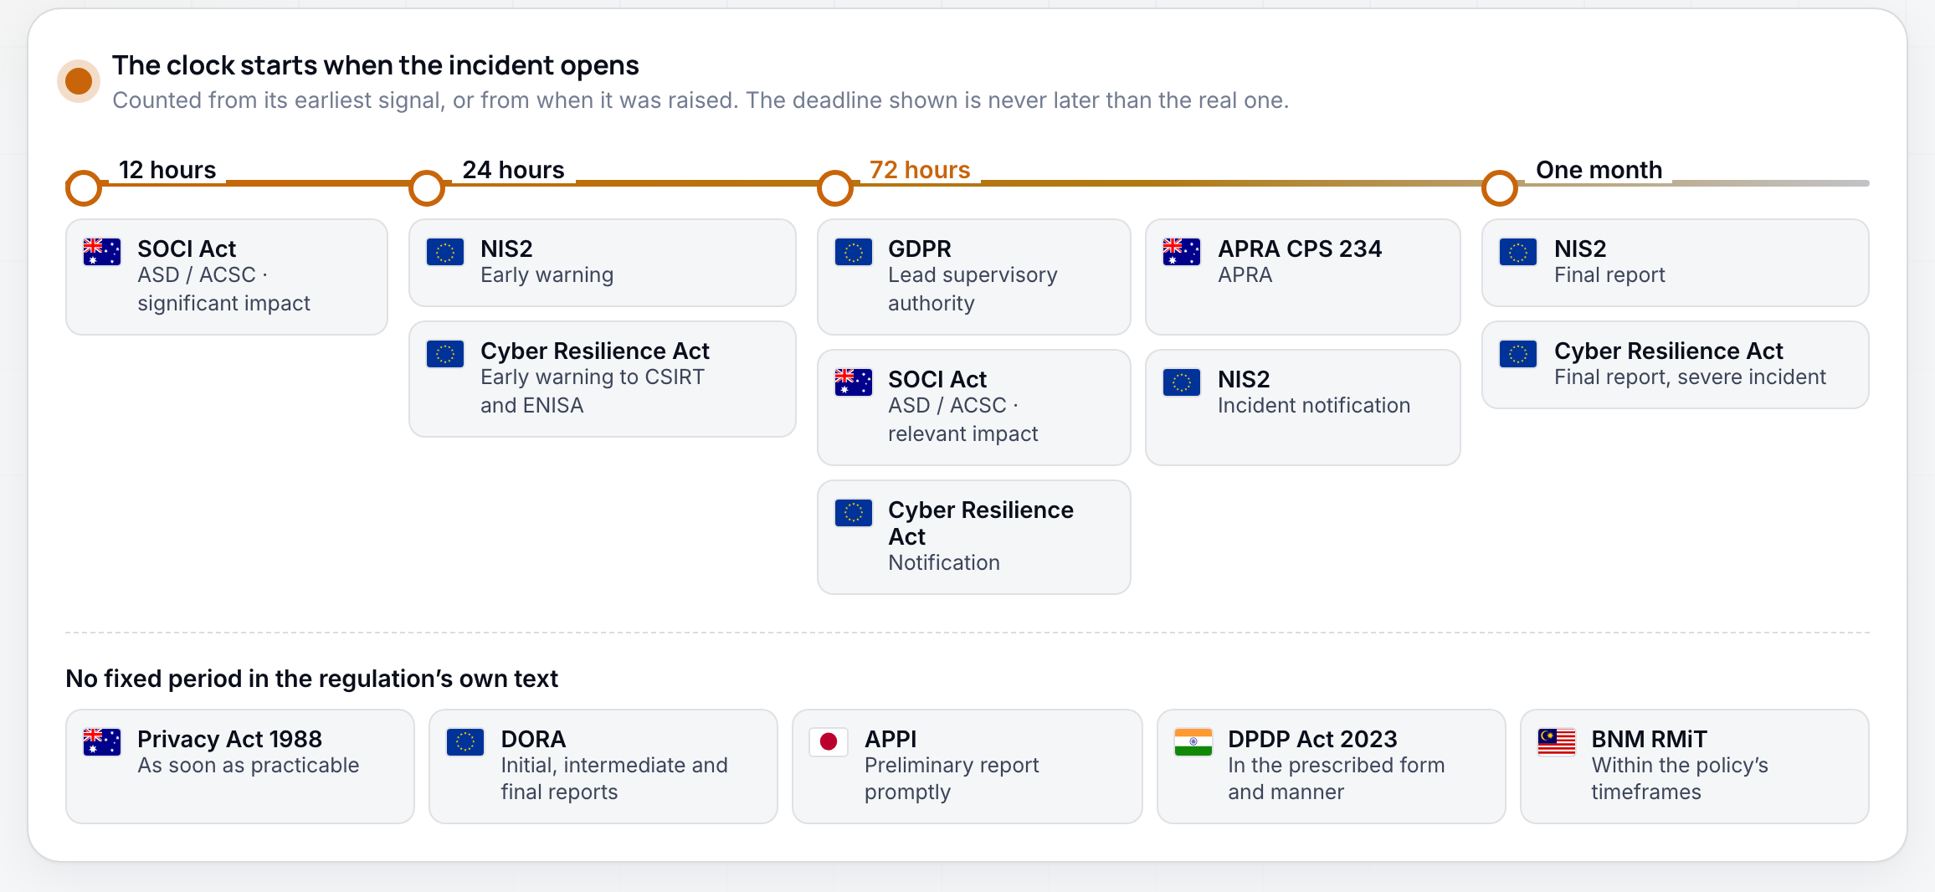Viewport: 1935px width, 892px height.
Task: Click EU flag on GDPR card
Action: click(854, 251)
